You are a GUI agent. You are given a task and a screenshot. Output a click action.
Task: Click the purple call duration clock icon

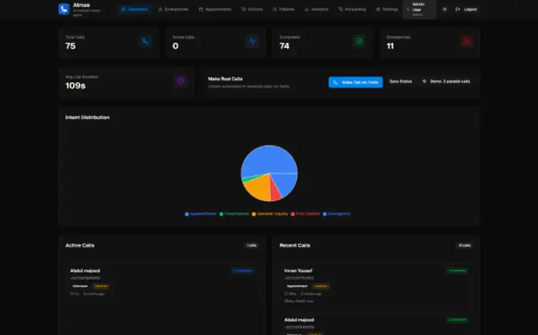[181, 80]
